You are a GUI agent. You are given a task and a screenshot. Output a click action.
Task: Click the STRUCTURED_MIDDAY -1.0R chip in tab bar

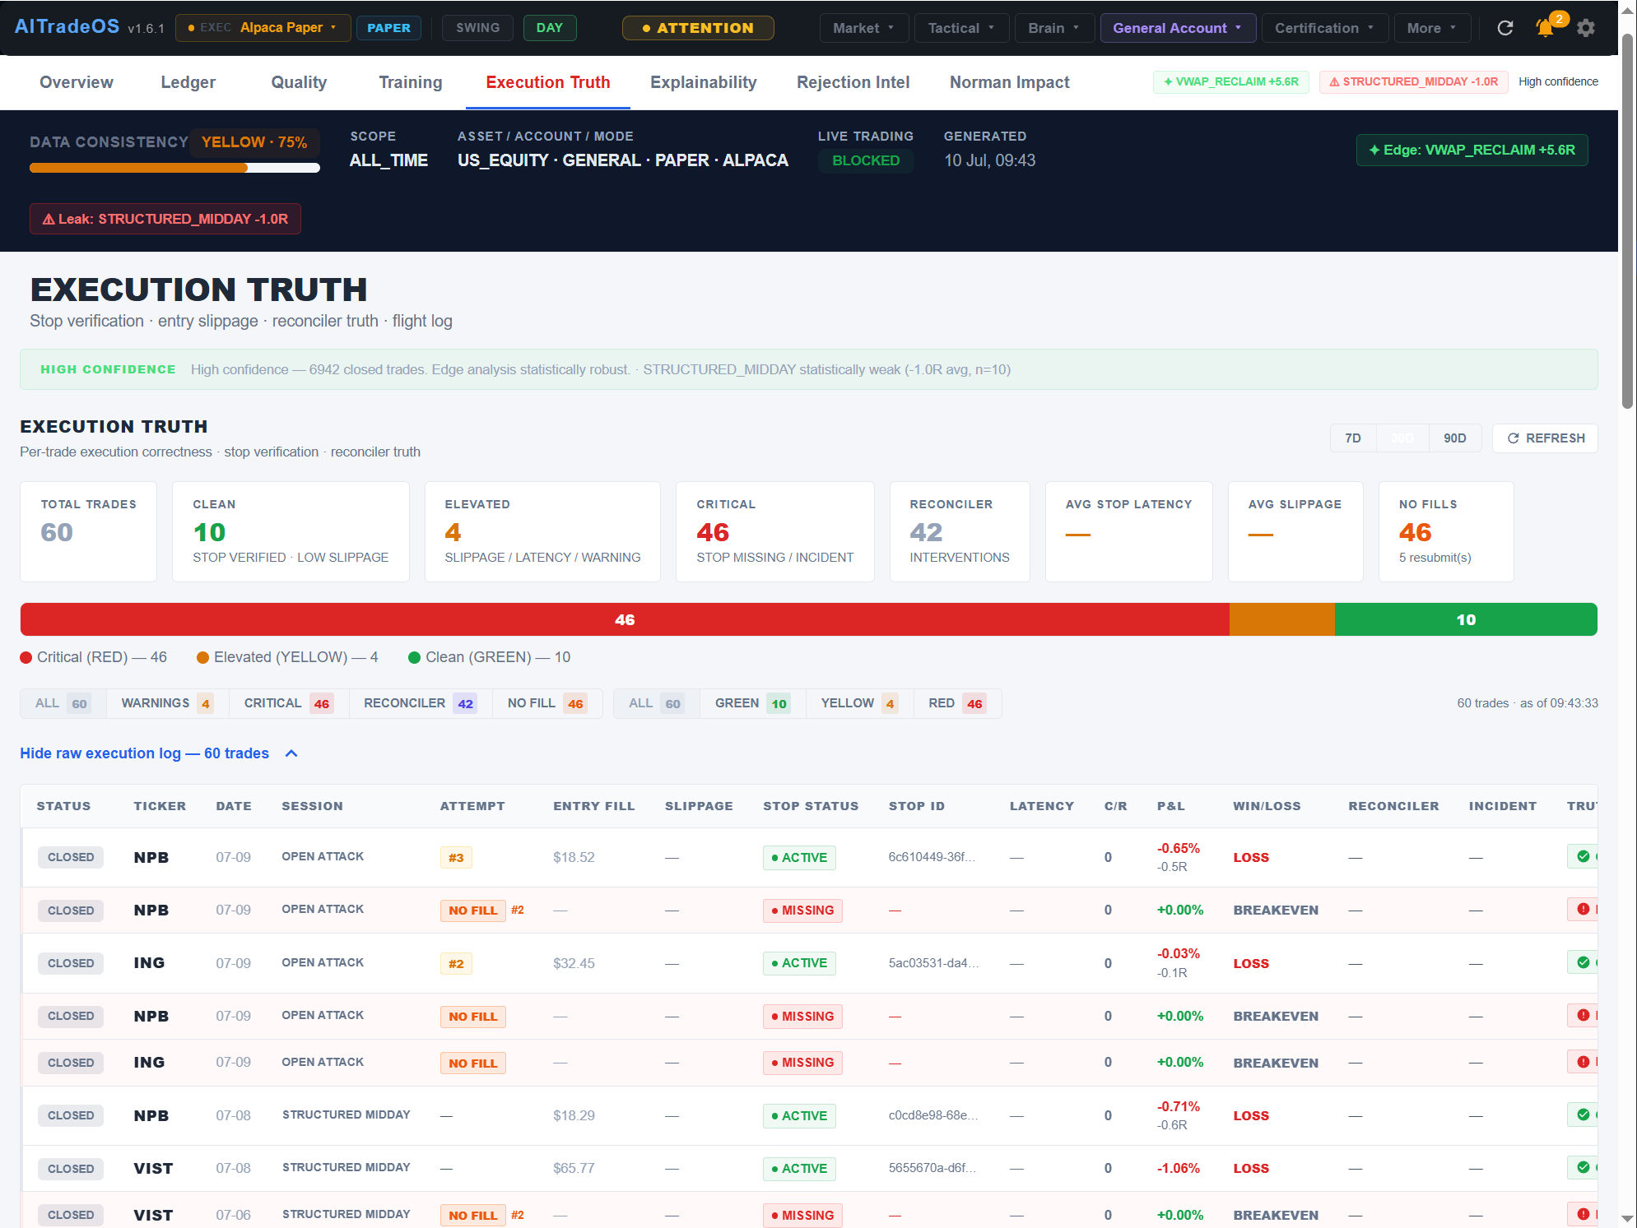(1414, 81)
